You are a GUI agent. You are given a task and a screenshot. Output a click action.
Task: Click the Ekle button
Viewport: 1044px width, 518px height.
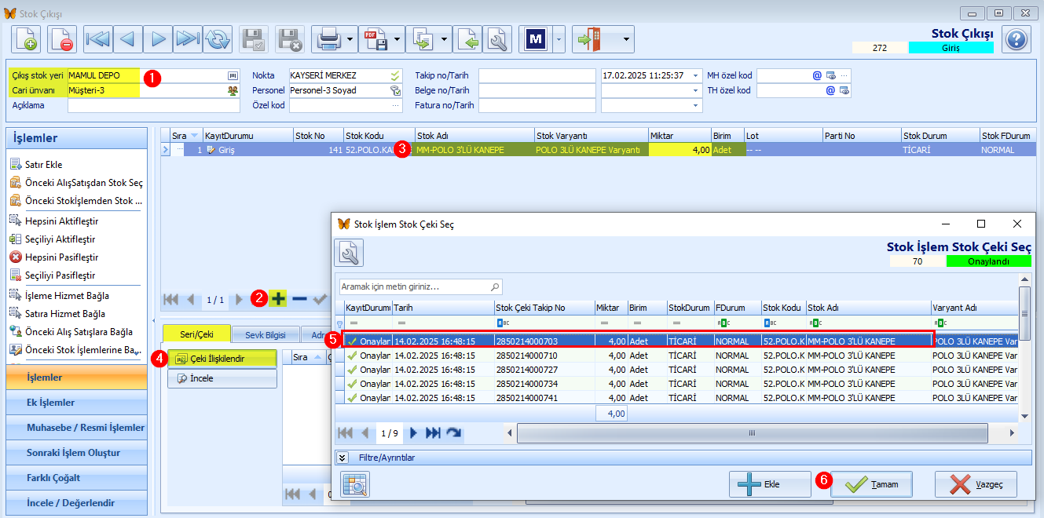[x=770, y=484]
